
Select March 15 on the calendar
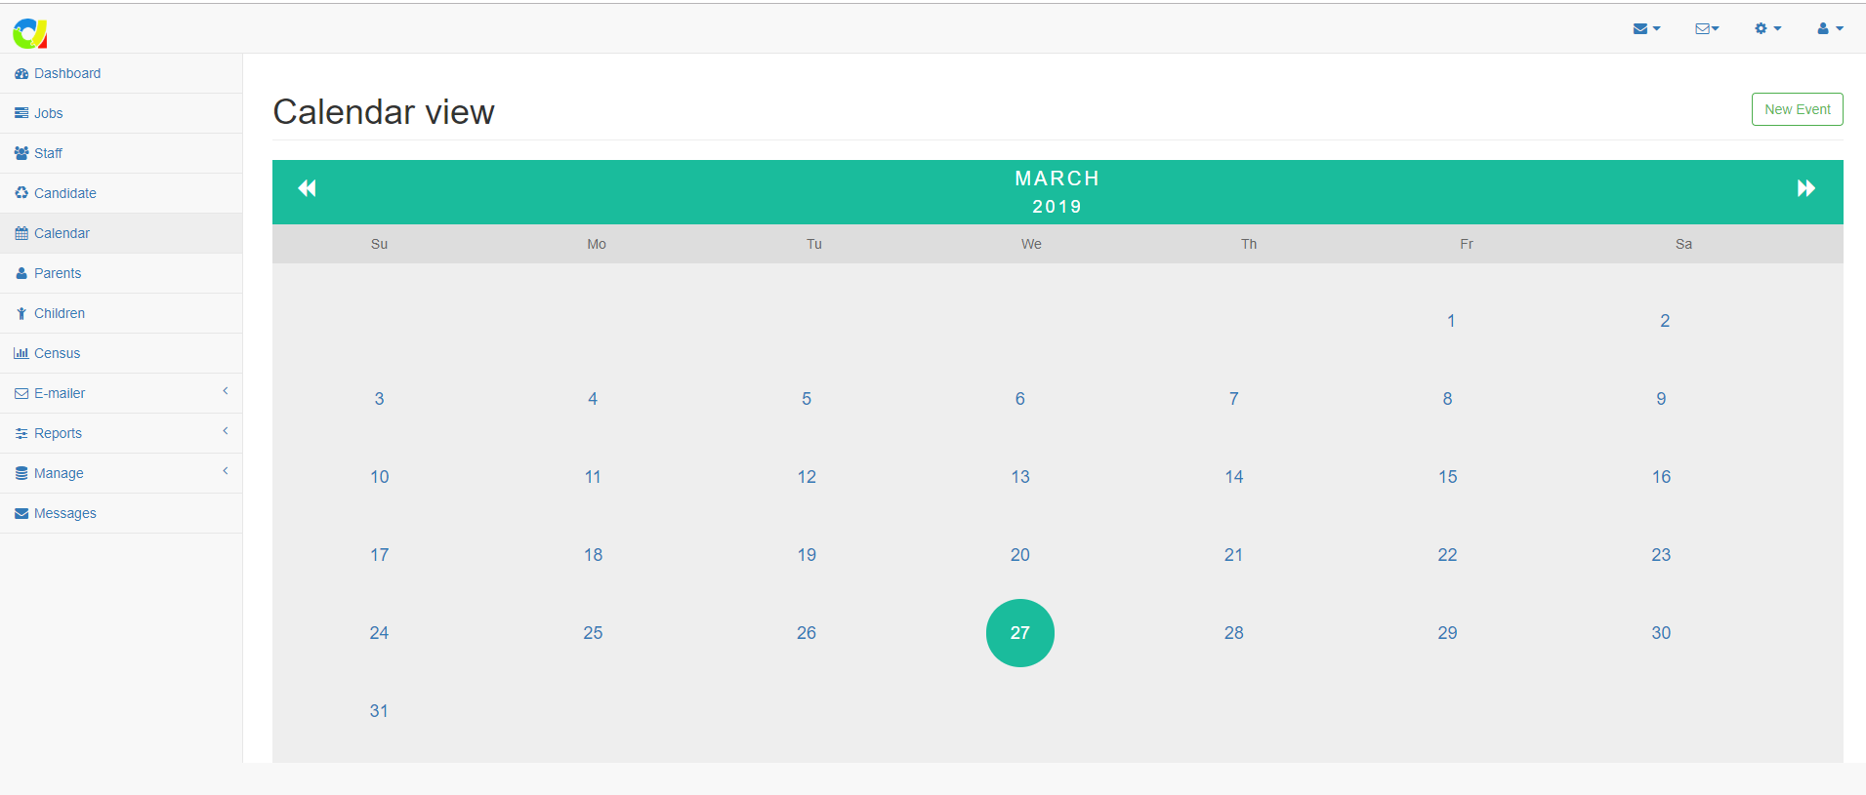click(x=1447, y=477)
